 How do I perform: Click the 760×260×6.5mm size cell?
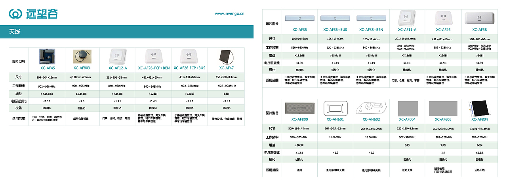click(x=443, y=128)
